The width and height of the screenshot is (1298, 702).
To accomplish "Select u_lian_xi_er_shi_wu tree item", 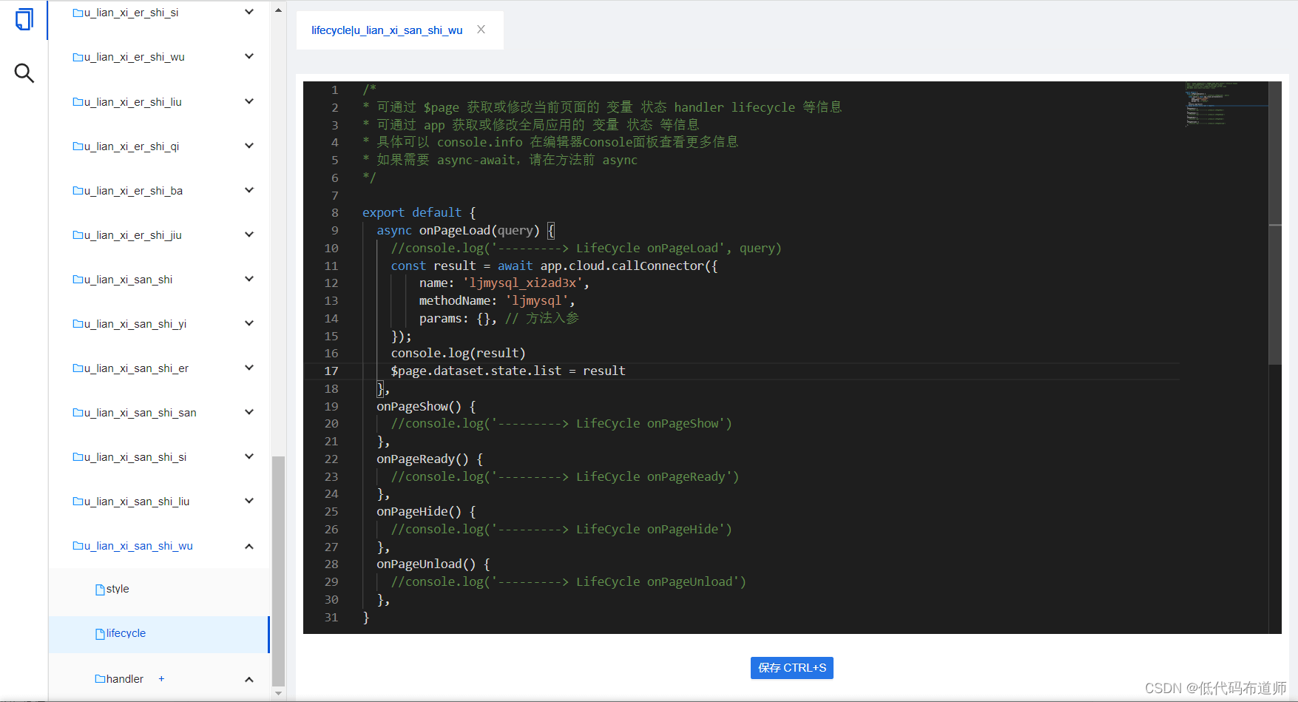I will (x=129, y=57).
